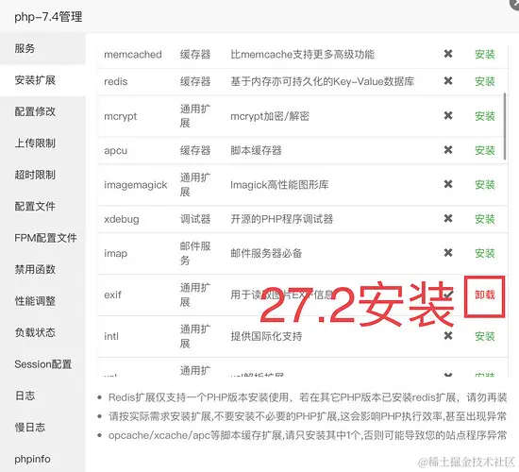The height and width of the screenshot is (472, 519).
Task: Install the intl extension
Action: tap(485, 336)
